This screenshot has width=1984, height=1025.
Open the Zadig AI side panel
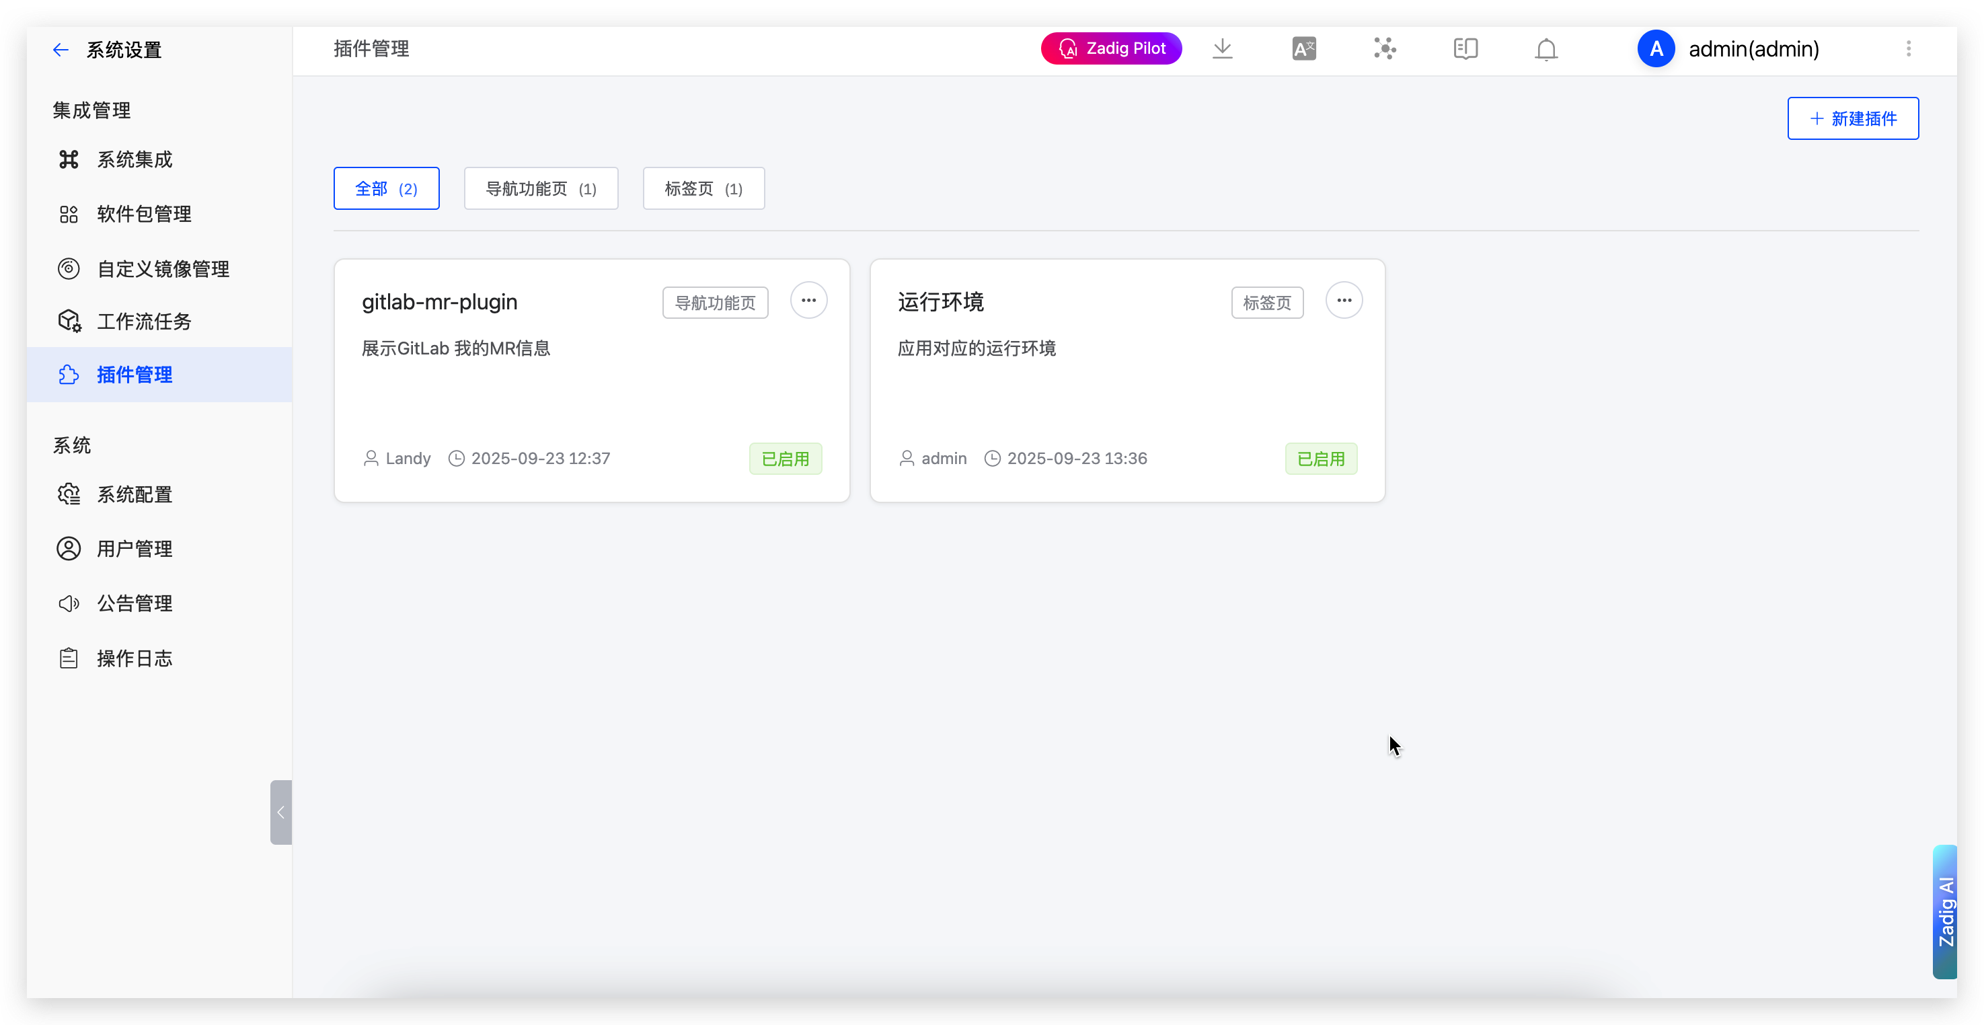[x=1946, y=913]
